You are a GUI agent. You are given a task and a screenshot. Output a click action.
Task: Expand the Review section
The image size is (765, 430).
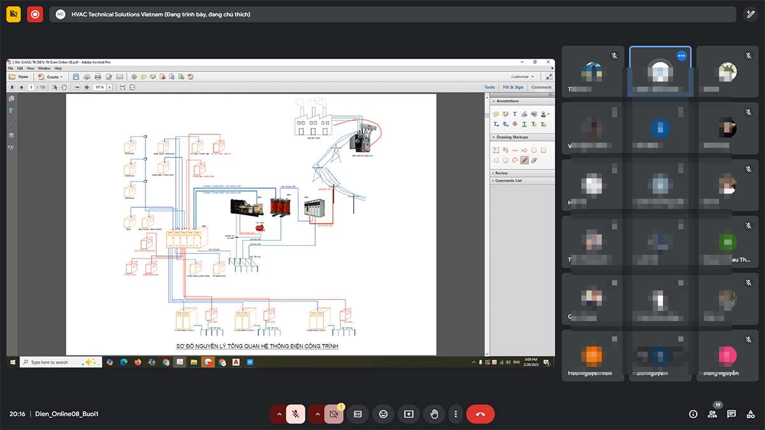point(522,173)
